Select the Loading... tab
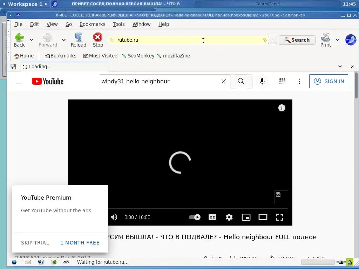Screen dimensions: 359x269 coord(65,67)
